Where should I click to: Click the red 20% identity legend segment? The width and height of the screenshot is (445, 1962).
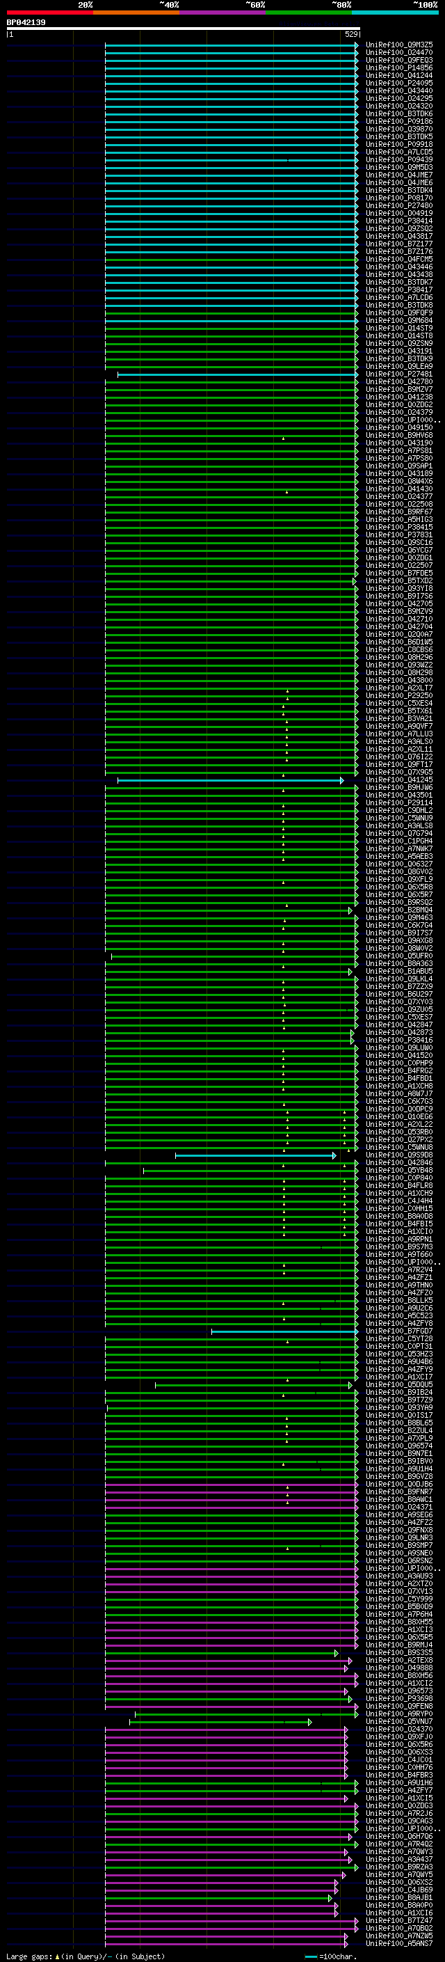[49, 13]
